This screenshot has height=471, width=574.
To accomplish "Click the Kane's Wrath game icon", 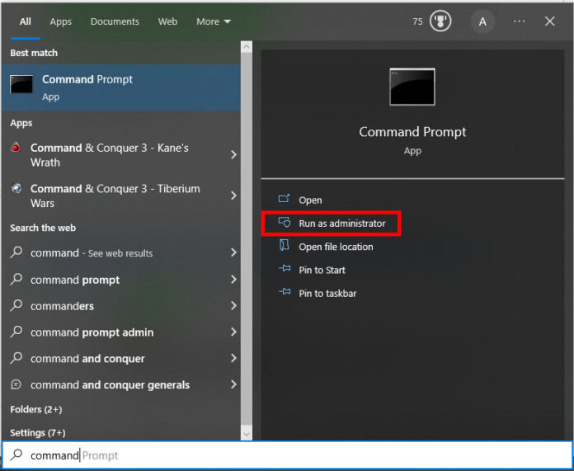I will (x=16, y=148).
